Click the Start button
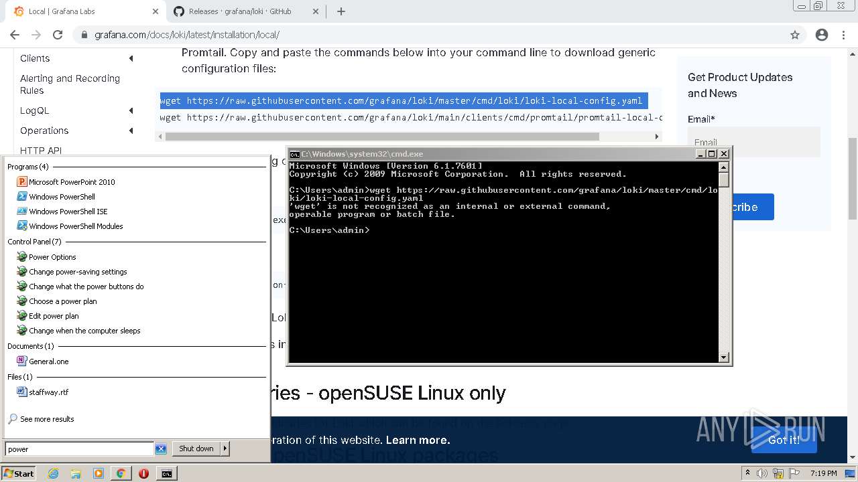858x482 pixels. [x=19, y=473]
